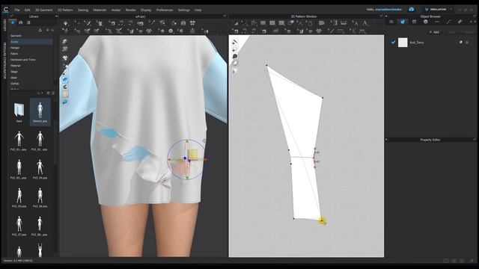Select the green Select/Move tool in 3D toolbar

pos(78,23)
